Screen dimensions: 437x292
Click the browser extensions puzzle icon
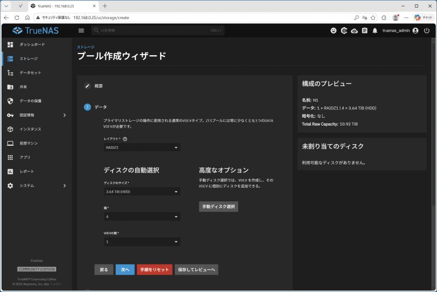point(384,17)
